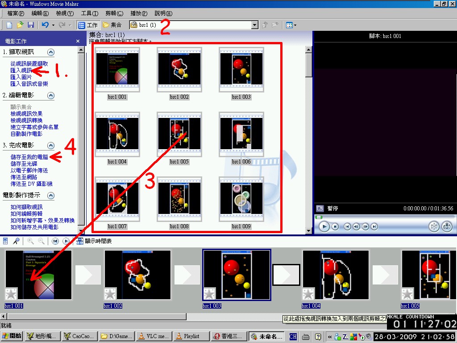Open the views dropdown in toolbar
457x343 pixels.
click(x=291, y=25)
